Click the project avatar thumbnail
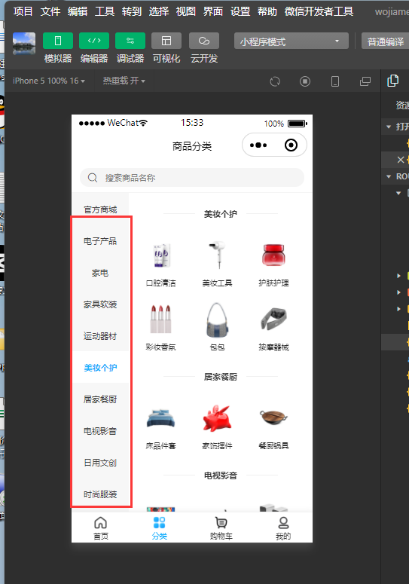The width and height of the screenshot is (409, 584). coord(24,43)
